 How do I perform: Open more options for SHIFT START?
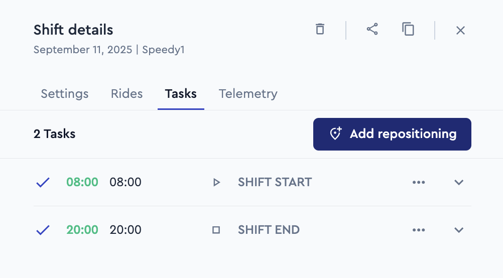pyautogui.click(x=419, y=183)
